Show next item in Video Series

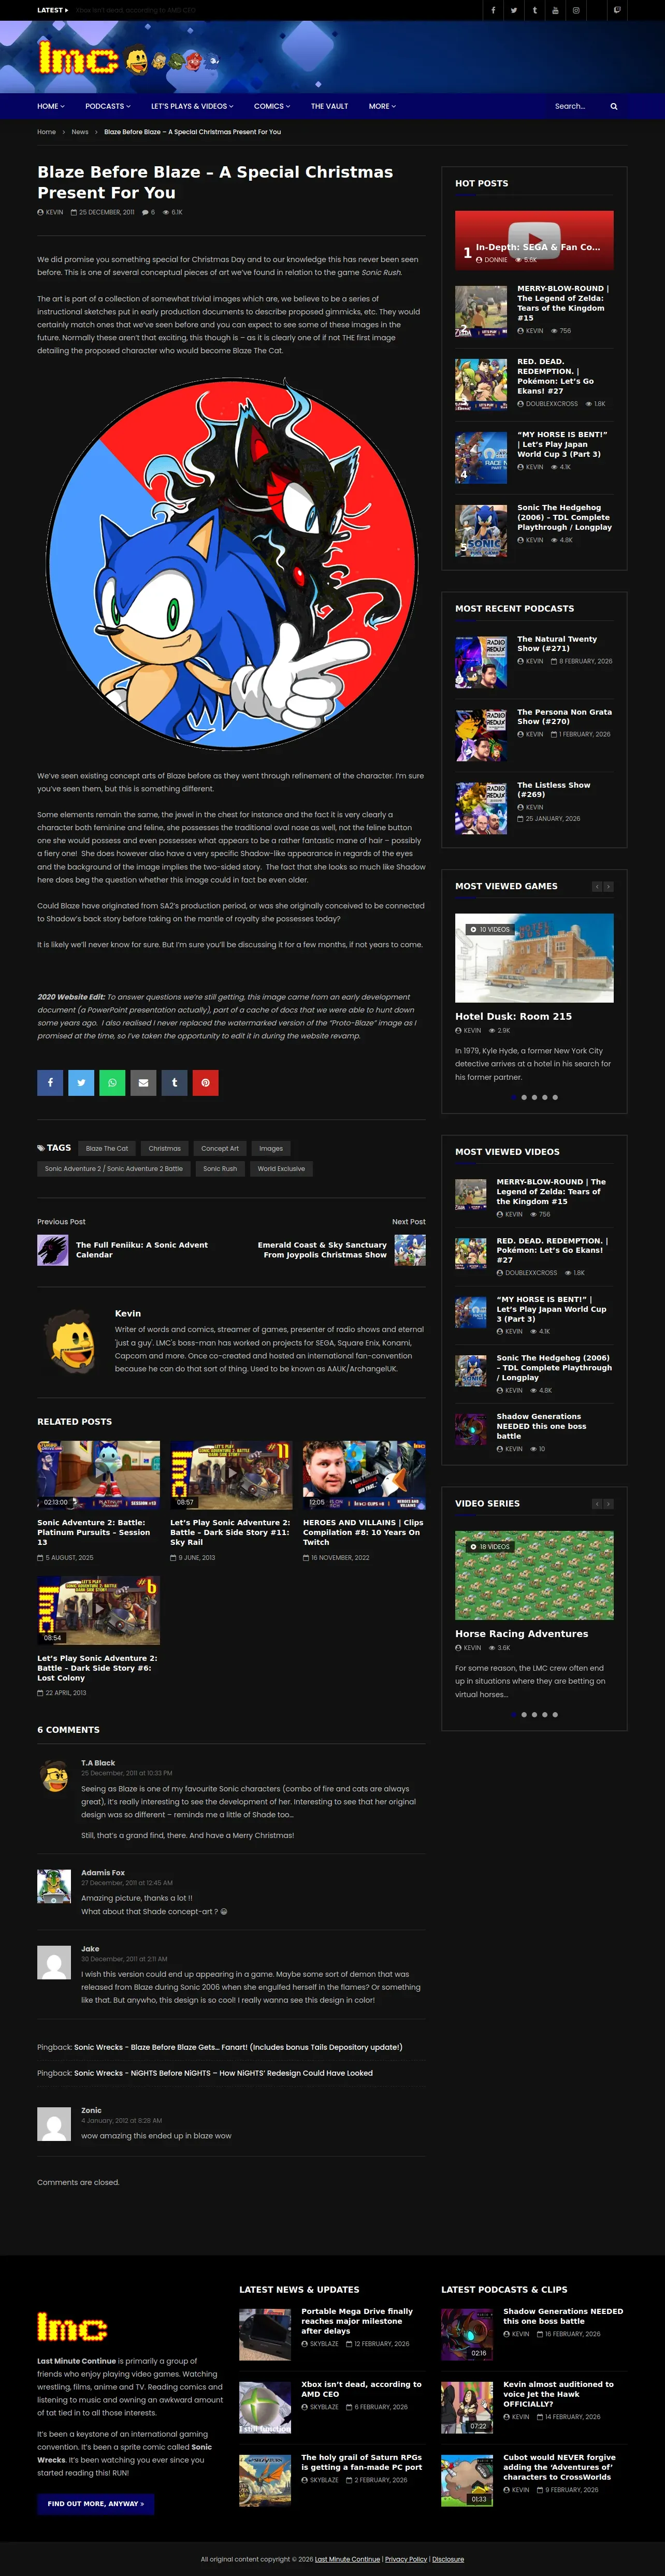click(x=608, y=1503)
